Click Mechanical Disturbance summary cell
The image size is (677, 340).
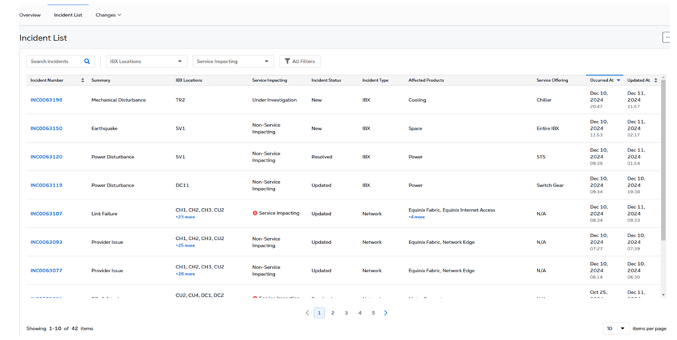(118, 100)
